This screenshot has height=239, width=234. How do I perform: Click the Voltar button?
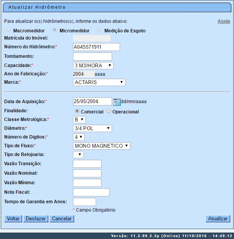coord(13,219)
